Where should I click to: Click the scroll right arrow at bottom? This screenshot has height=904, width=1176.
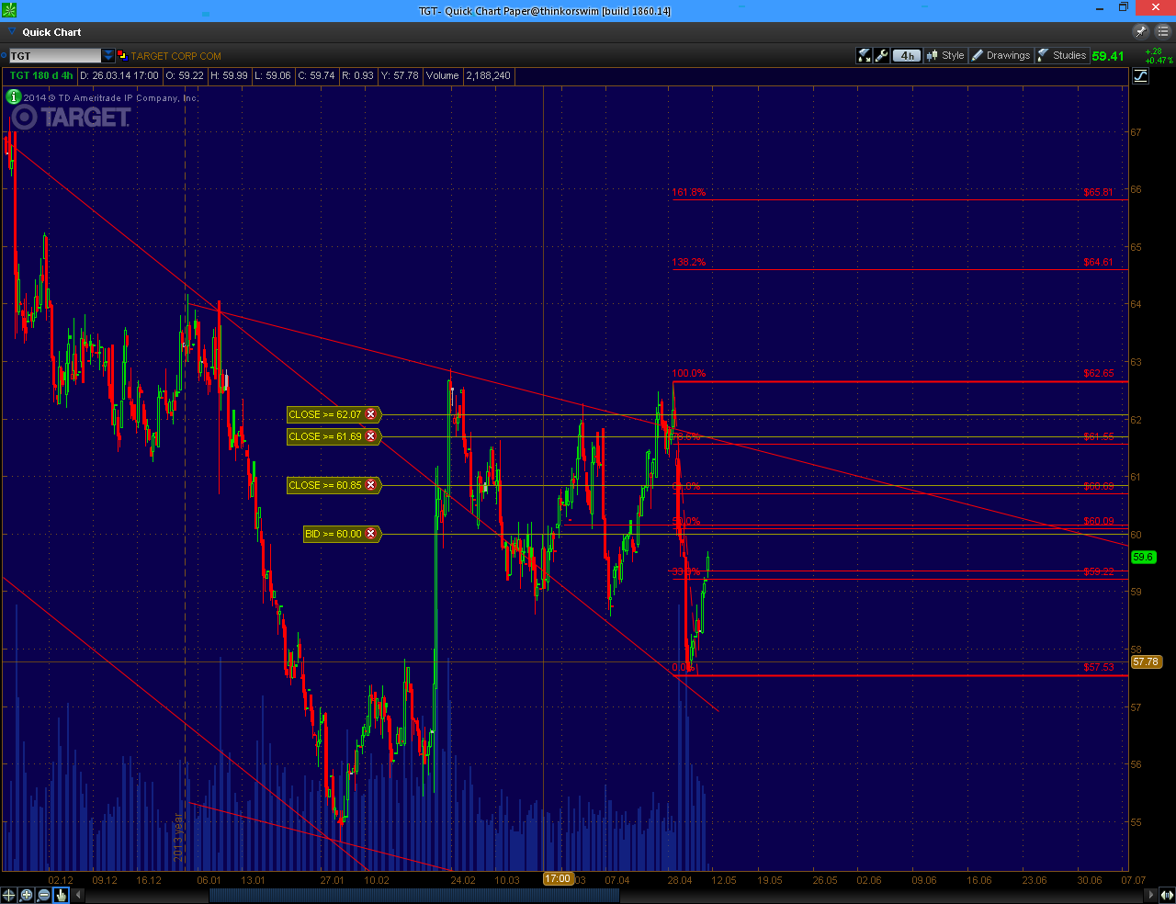1149,895
